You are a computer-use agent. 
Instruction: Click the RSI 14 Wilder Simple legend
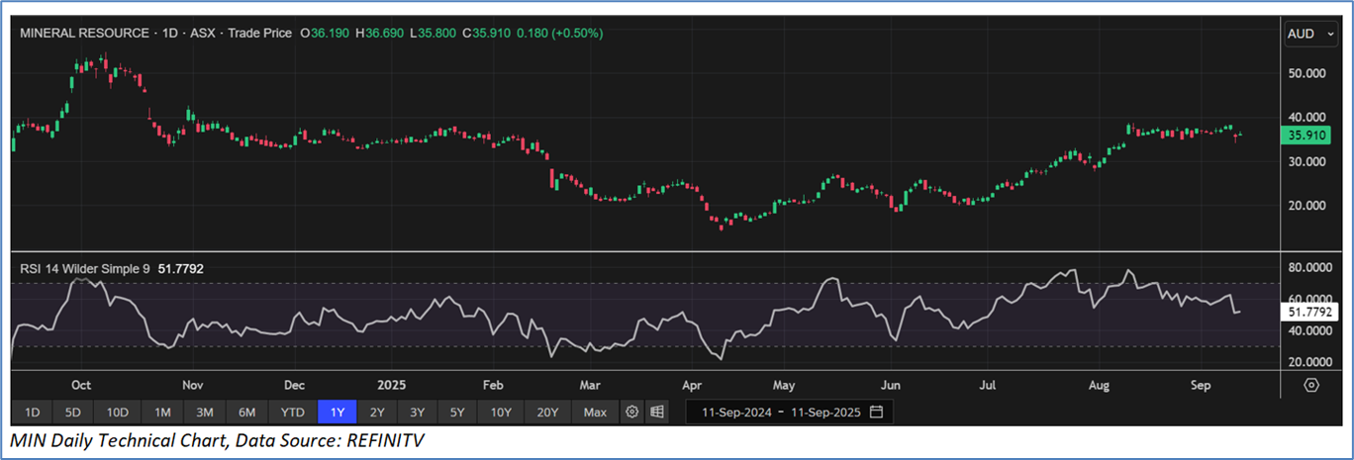tap(84, 267)
